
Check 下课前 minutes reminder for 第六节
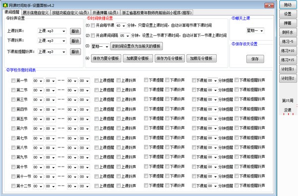point(194,128)
